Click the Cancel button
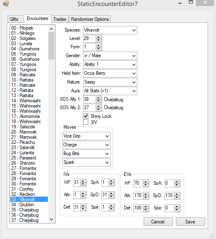 point(158,222)
